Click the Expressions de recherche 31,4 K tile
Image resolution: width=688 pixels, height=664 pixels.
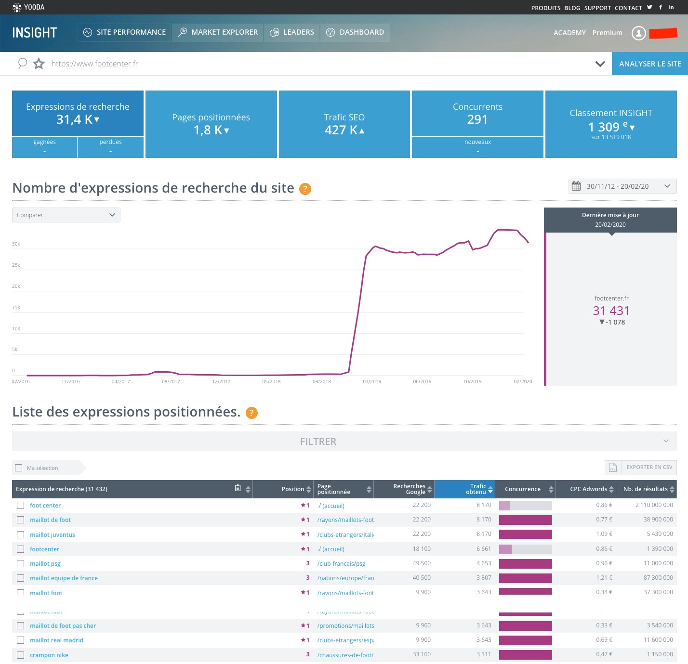78,114
